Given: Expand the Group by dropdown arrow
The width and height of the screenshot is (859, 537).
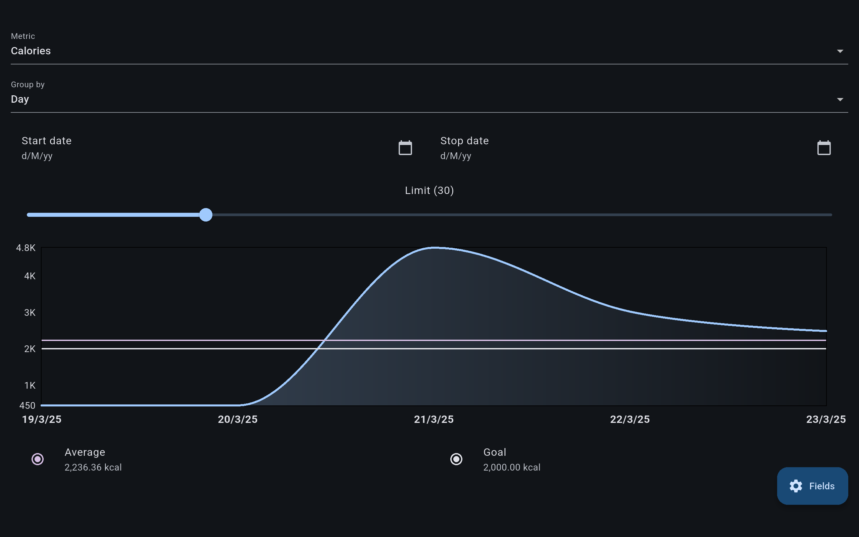Looking at the screenshot, I should (x=840, y=99).
